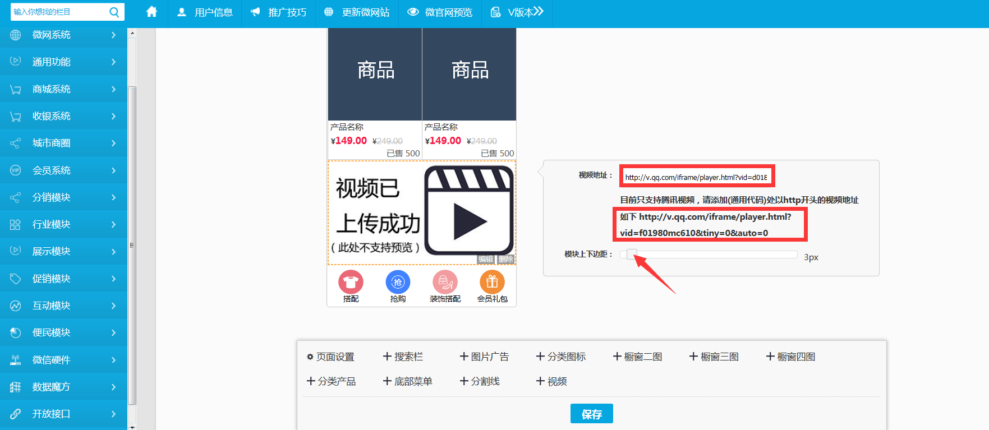This screenshot has height=430, width=989.
Task: Click the 会员礼包 gift icon
Action: 492,282
